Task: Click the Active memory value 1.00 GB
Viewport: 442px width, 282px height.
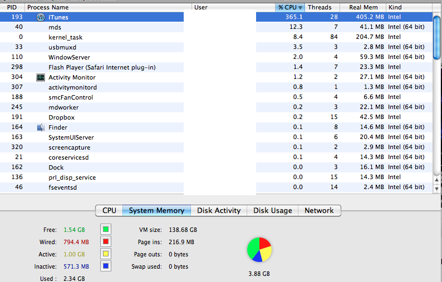Action: pos(74,254)
